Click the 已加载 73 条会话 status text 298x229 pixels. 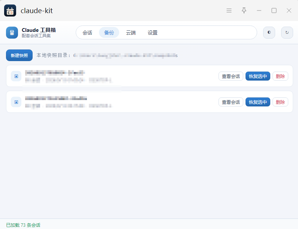click(23, 225)
